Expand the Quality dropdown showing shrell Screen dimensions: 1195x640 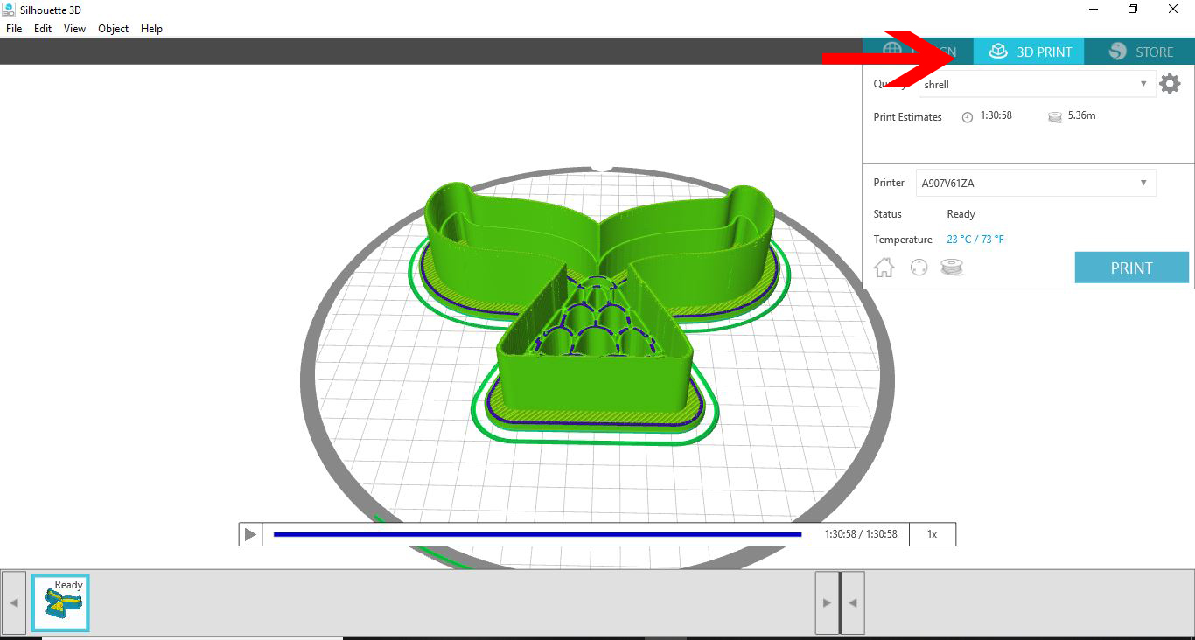click(1036, 84)
